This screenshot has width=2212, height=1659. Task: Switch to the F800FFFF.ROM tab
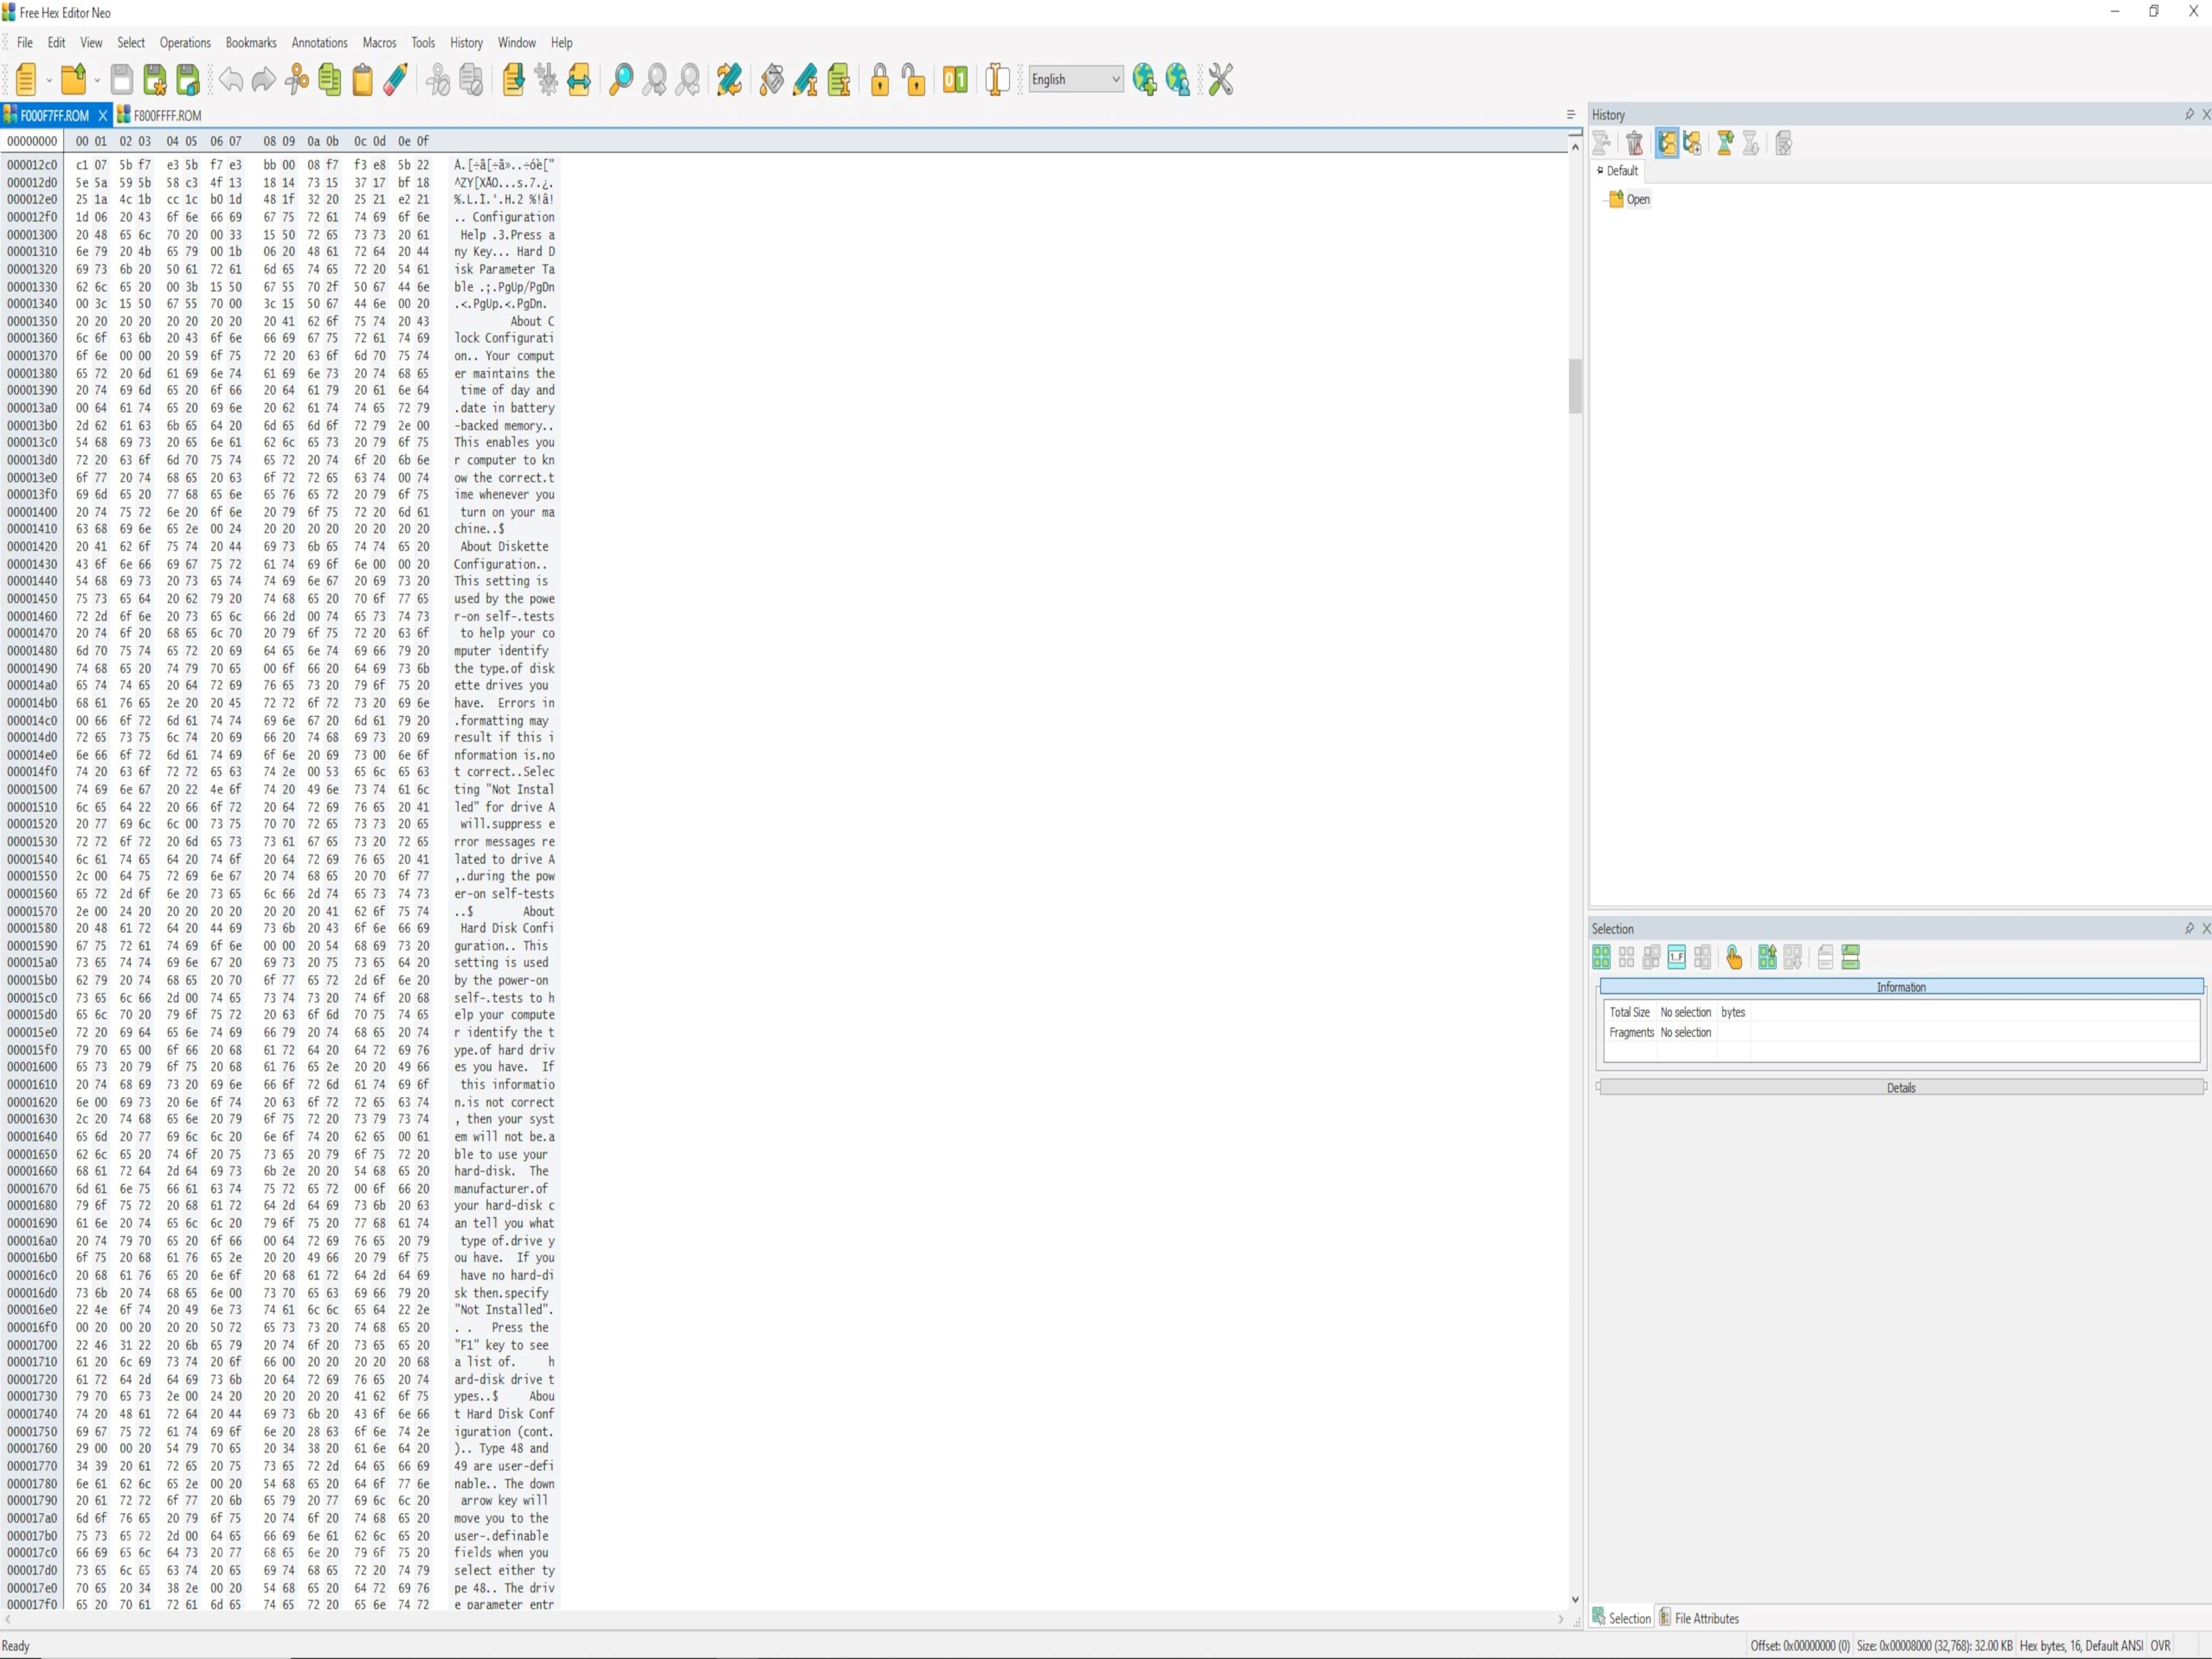[x=168, y=115]
